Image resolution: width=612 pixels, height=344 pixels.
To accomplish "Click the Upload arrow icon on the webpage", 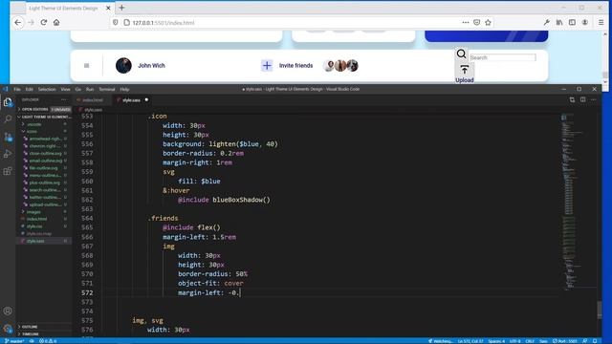I will click(x=465, y=70).
